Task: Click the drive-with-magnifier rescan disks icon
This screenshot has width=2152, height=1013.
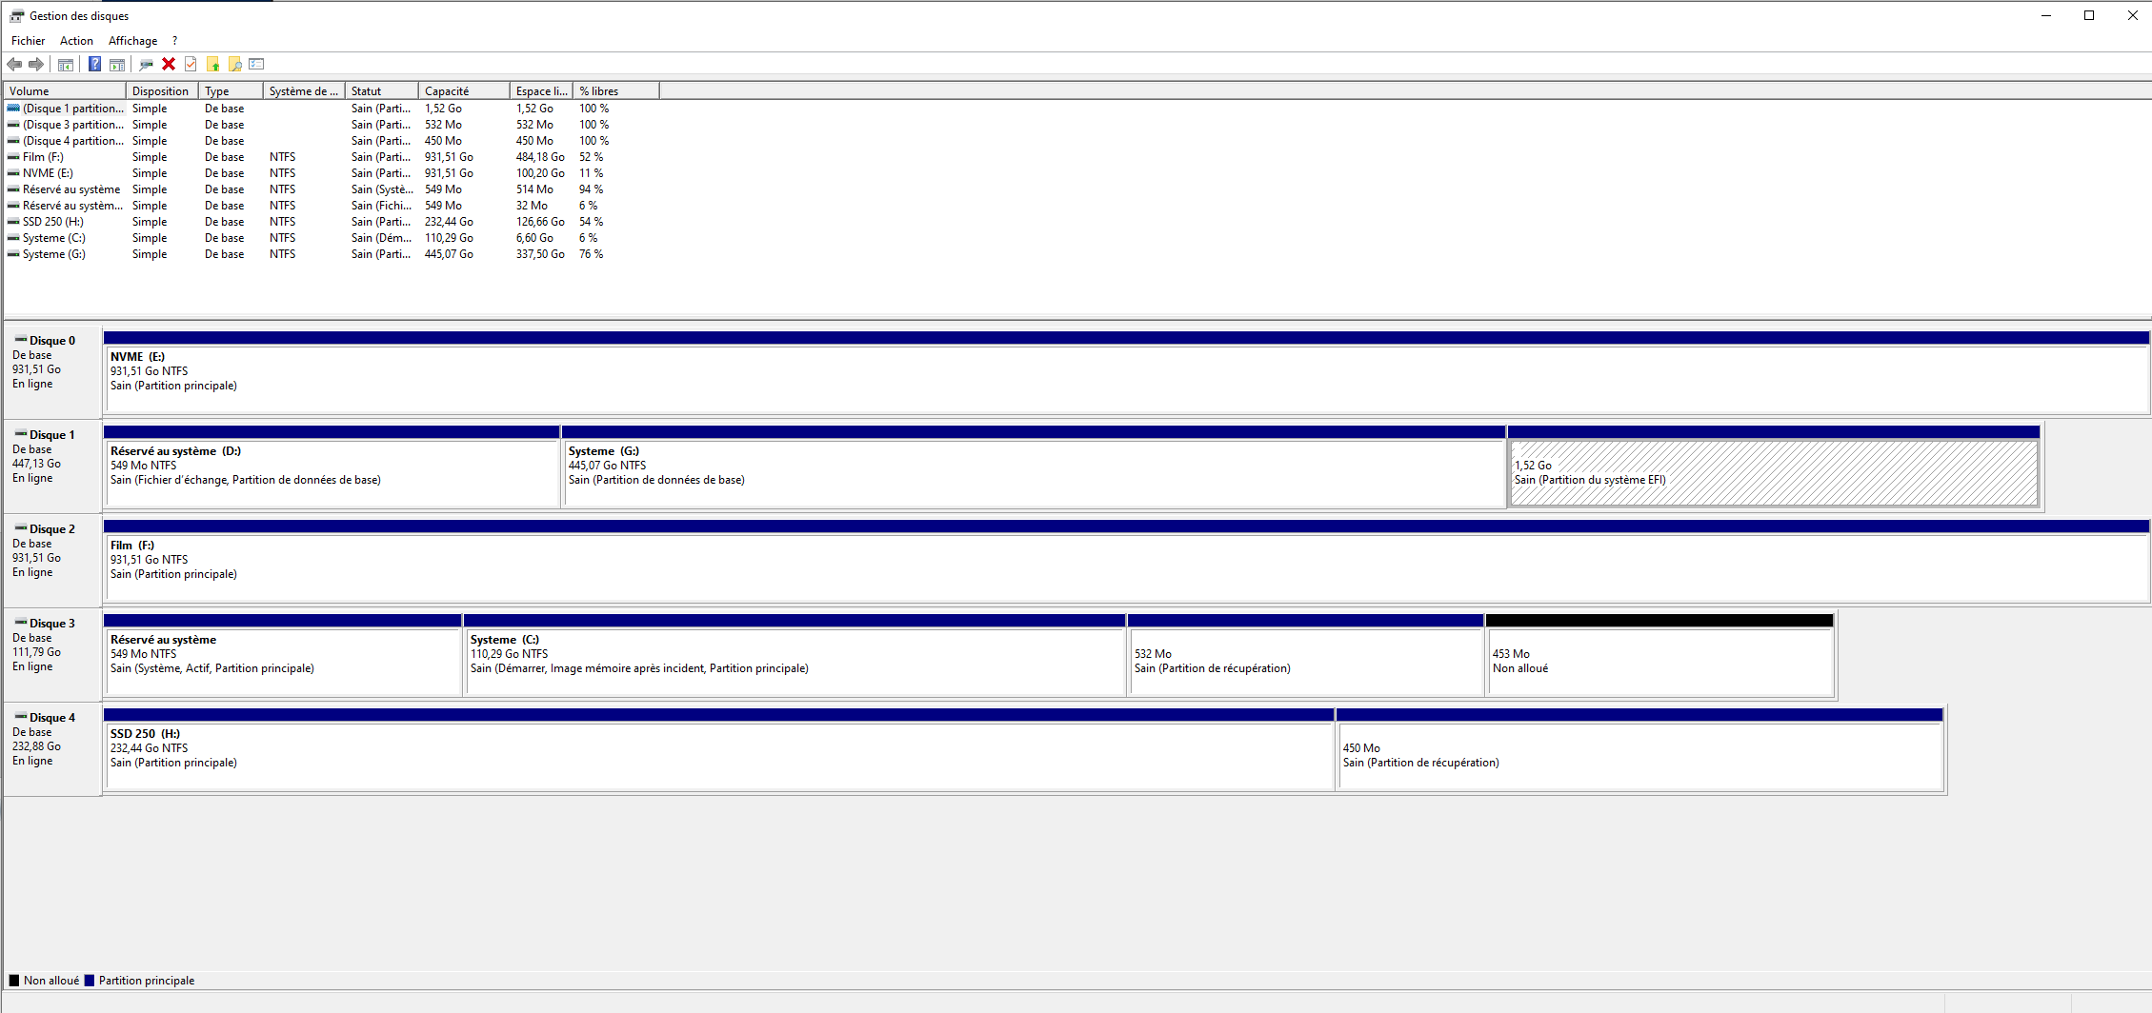Action: tap(146, 65)
